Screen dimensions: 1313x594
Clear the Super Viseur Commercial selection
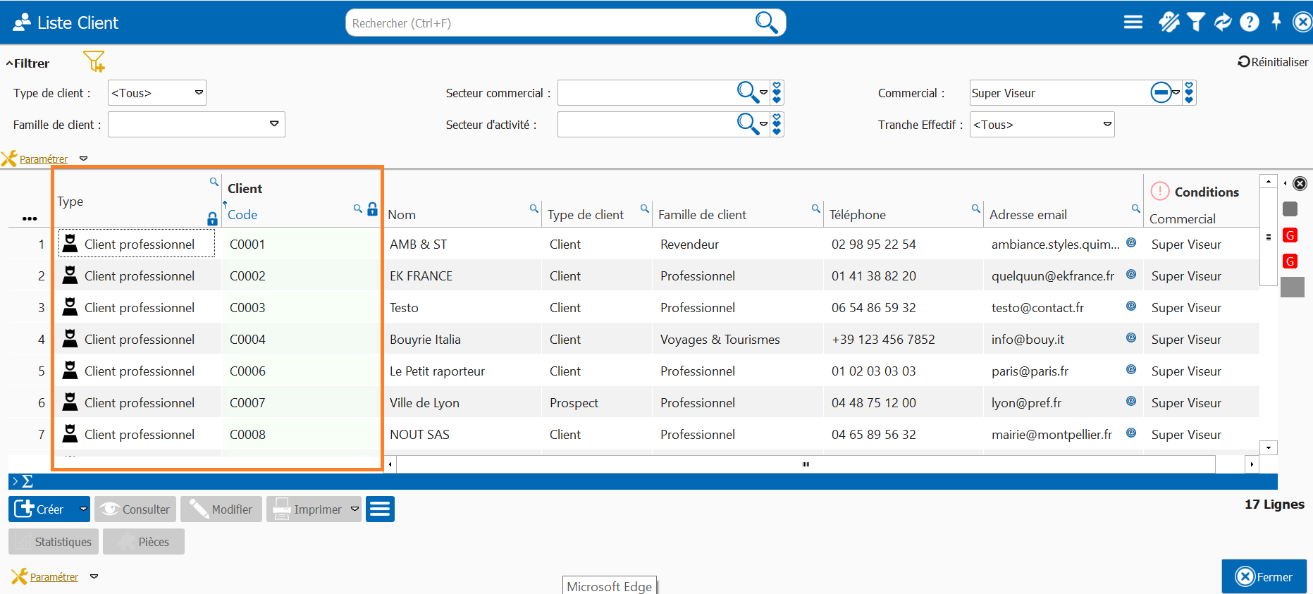[x=1160, y=92]
